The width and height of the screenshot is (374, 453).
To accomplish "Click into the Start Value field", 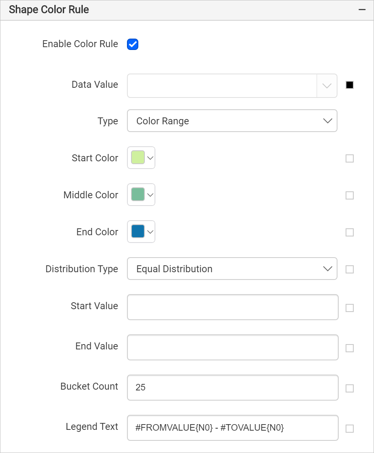I will pos(232,307).
